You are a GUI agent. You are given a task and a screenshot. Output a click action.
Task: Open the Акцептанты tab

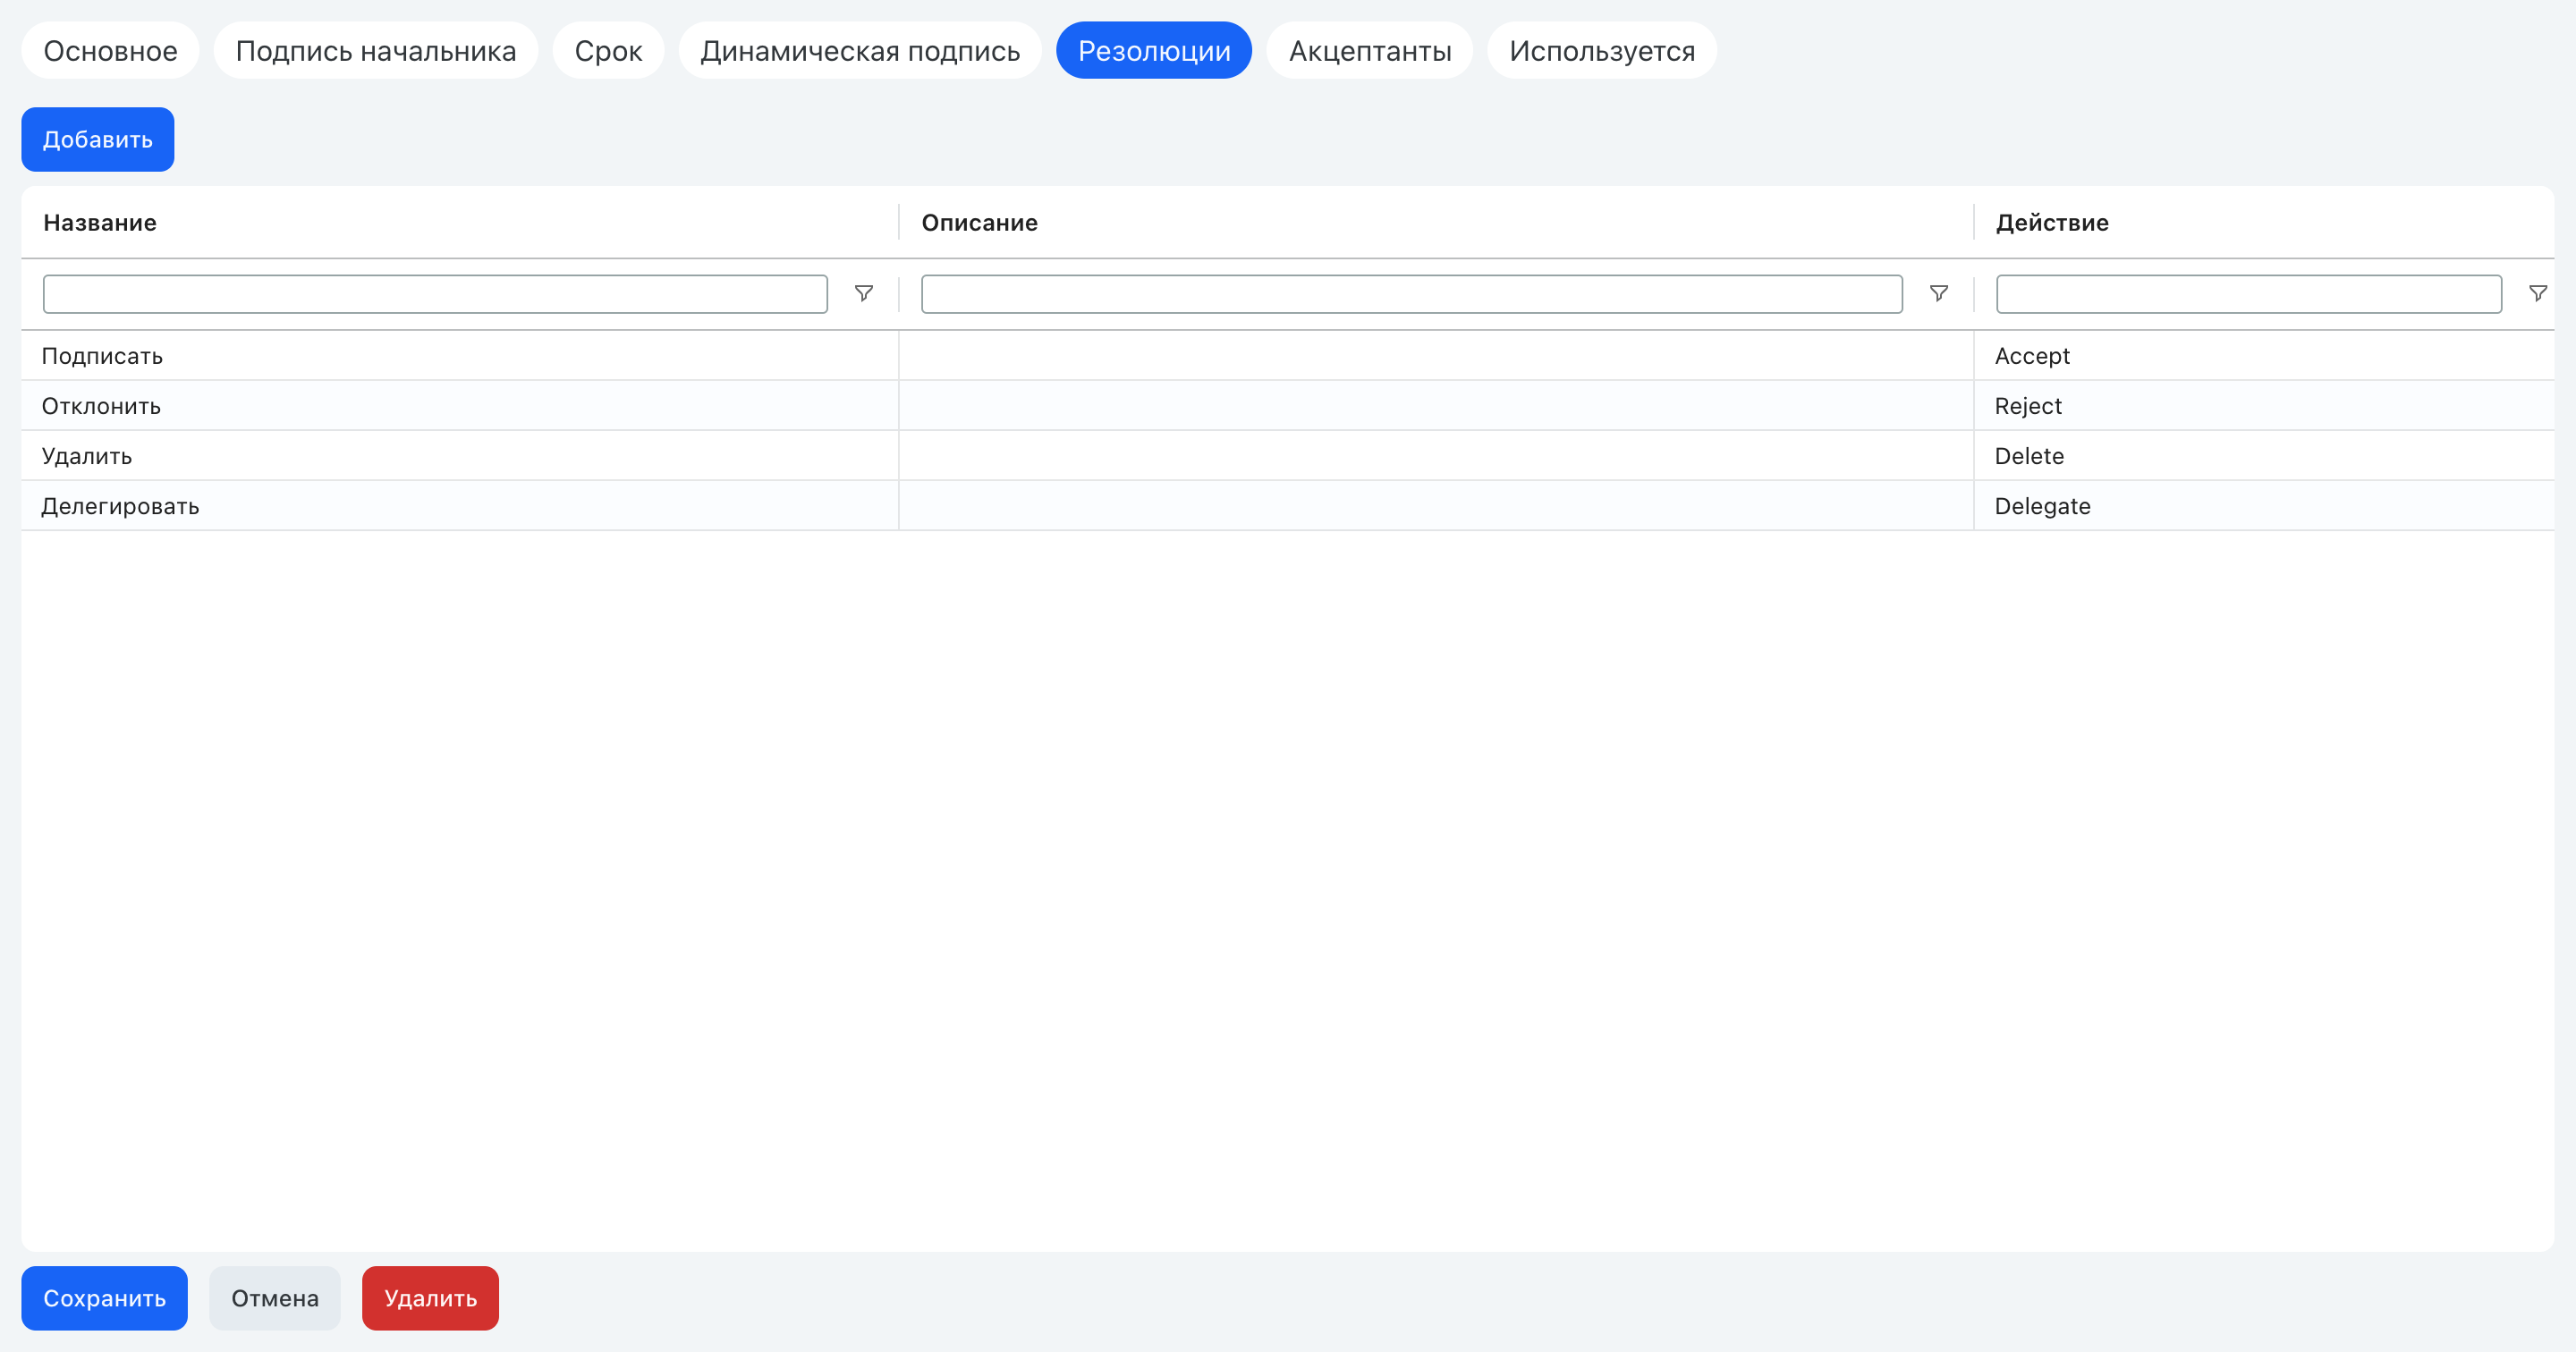pos(1370,50)
